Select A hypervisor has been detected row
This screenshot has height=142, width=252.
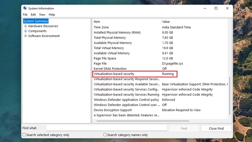pyautogui.click(x=160, y=115)
